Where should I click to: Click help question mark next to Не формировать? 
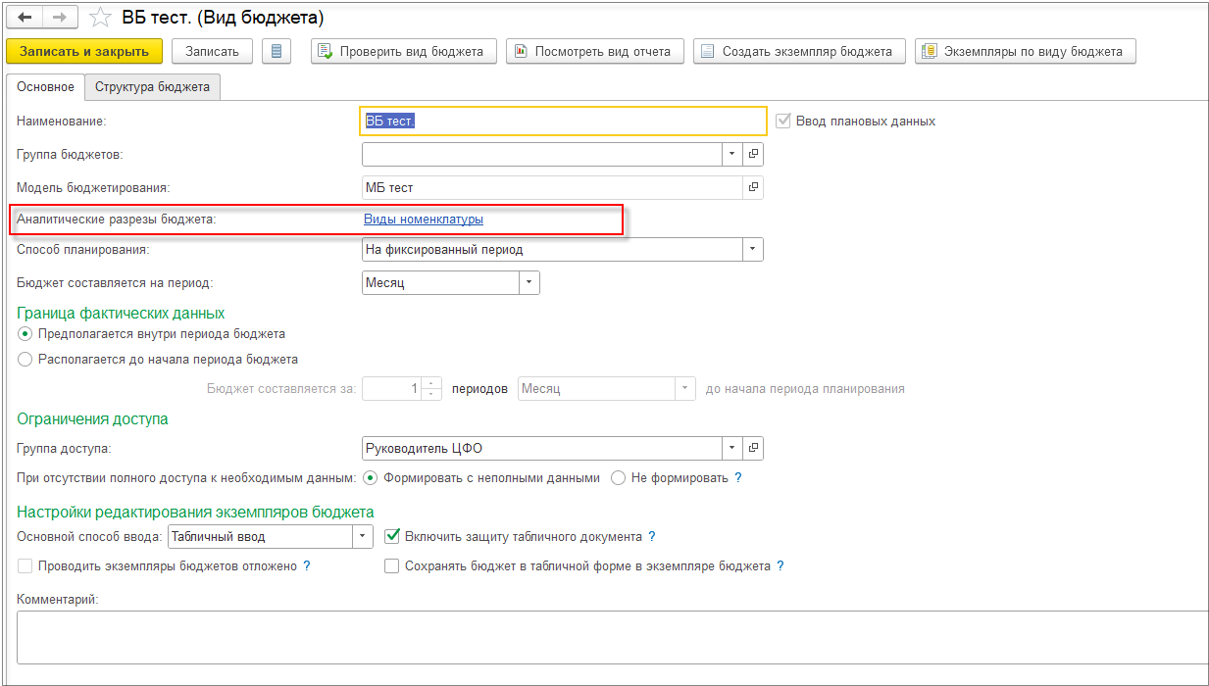738,478
